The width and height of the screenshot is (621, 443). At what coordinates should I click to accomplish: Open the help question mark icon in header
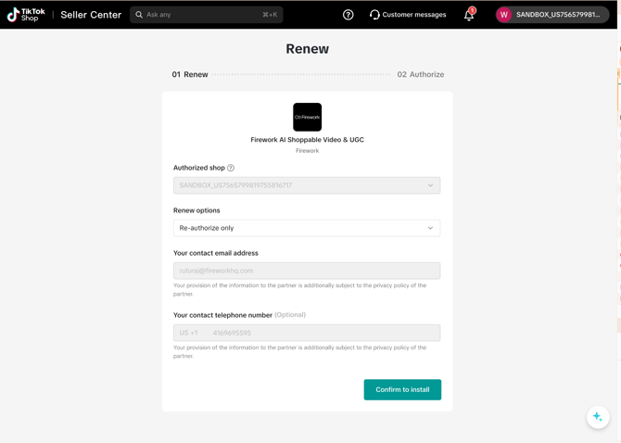[349, 15]
